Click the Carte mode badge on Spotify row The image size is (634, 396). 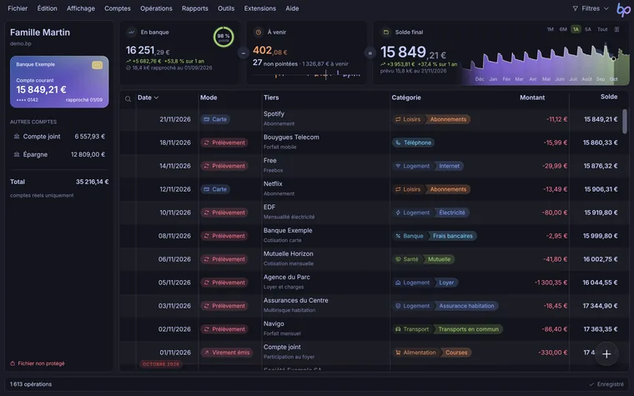pos(215,119)
